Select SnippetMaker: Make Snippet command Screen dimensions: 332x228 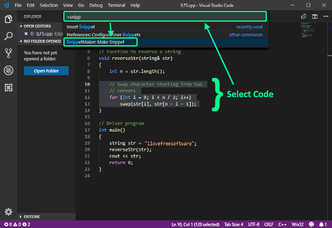pos(166,42)
